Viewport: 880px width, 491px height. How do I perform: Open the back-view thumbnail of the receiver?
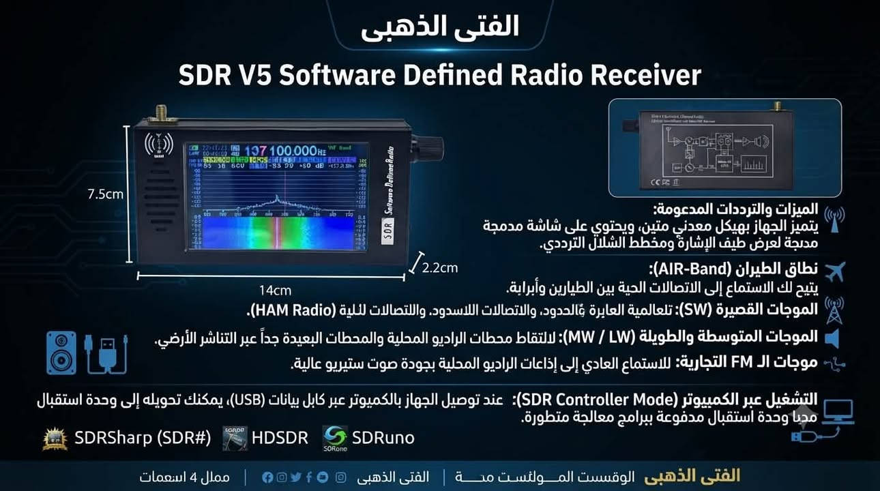(724, 148)
